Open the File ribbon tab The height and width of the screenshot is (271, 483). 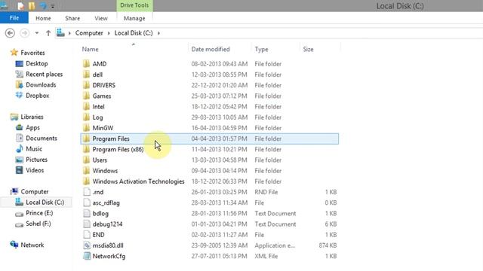pos(14,18)
